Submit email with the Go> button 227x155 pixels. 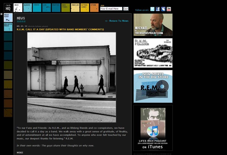(x=126, y=9)
